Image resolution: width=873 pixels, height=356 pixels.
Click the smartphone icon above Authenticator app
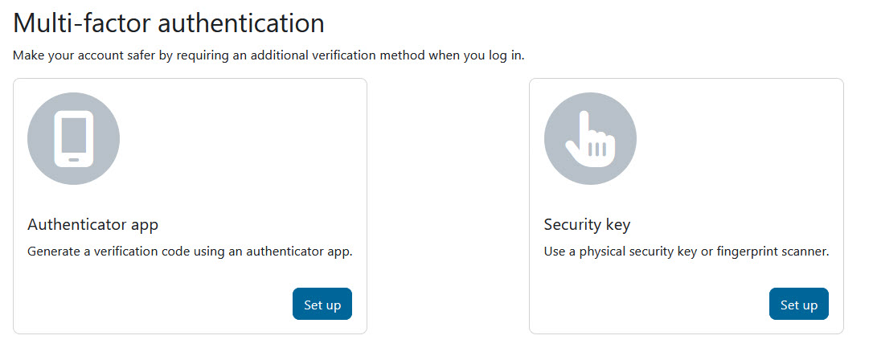click(73, 138)
